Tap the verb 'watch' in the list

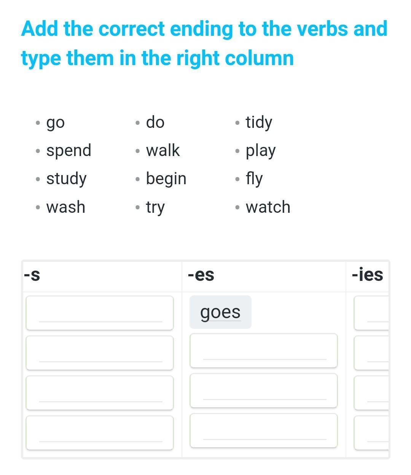click(268, 207)
